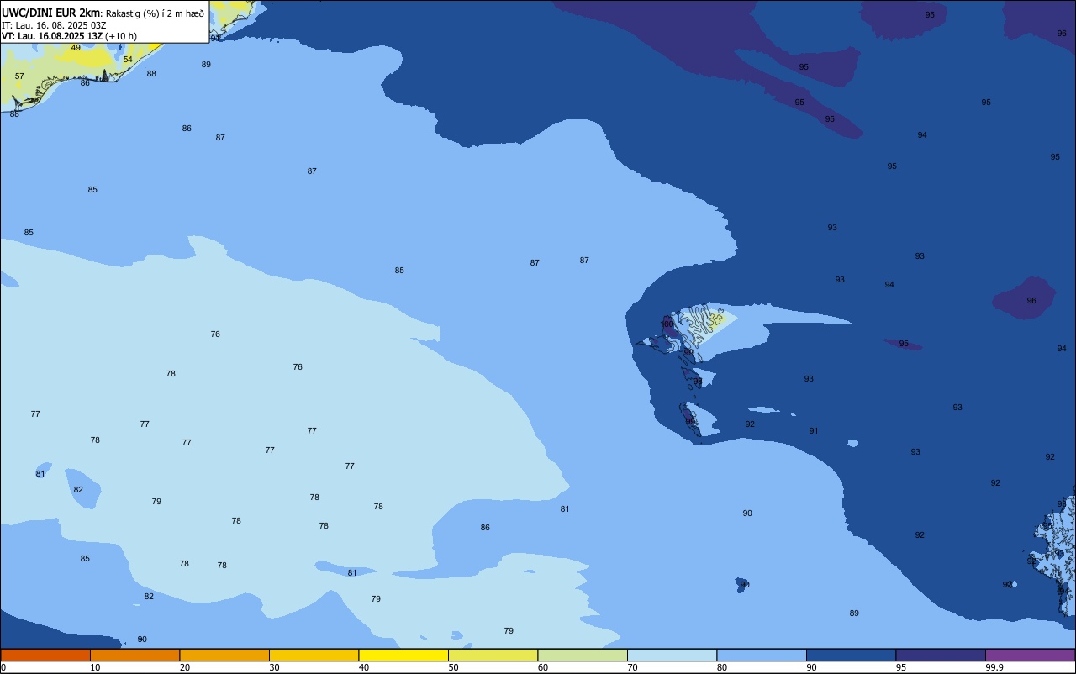1076x674 pixels.
Task: Select the map humidity value "57"
Action: point(19,76)
